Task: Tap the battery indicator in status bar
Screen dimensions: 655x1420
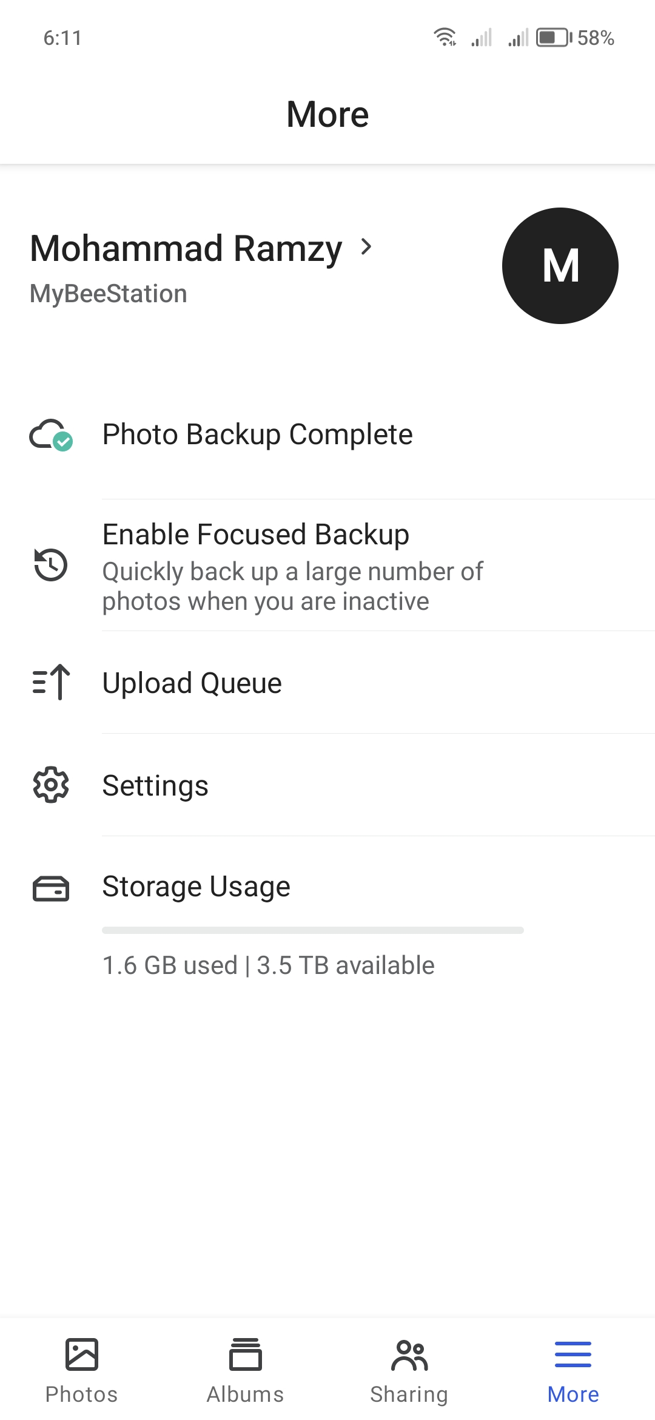Action: click(x=553, y=38)
